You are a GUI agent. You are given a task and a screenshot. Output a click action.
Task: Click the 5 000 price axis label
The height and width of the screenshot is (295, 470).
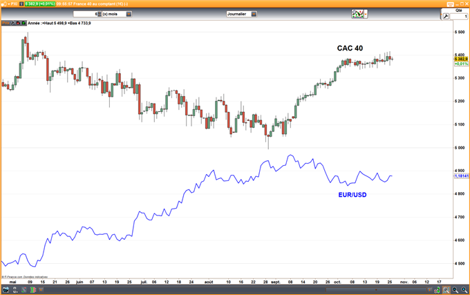[460, 148]
